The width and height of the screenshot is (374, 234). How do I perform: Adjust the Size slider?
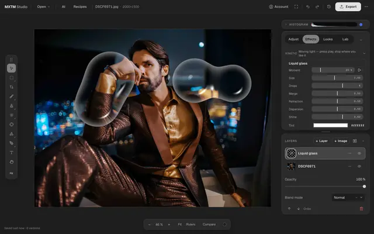337,78
